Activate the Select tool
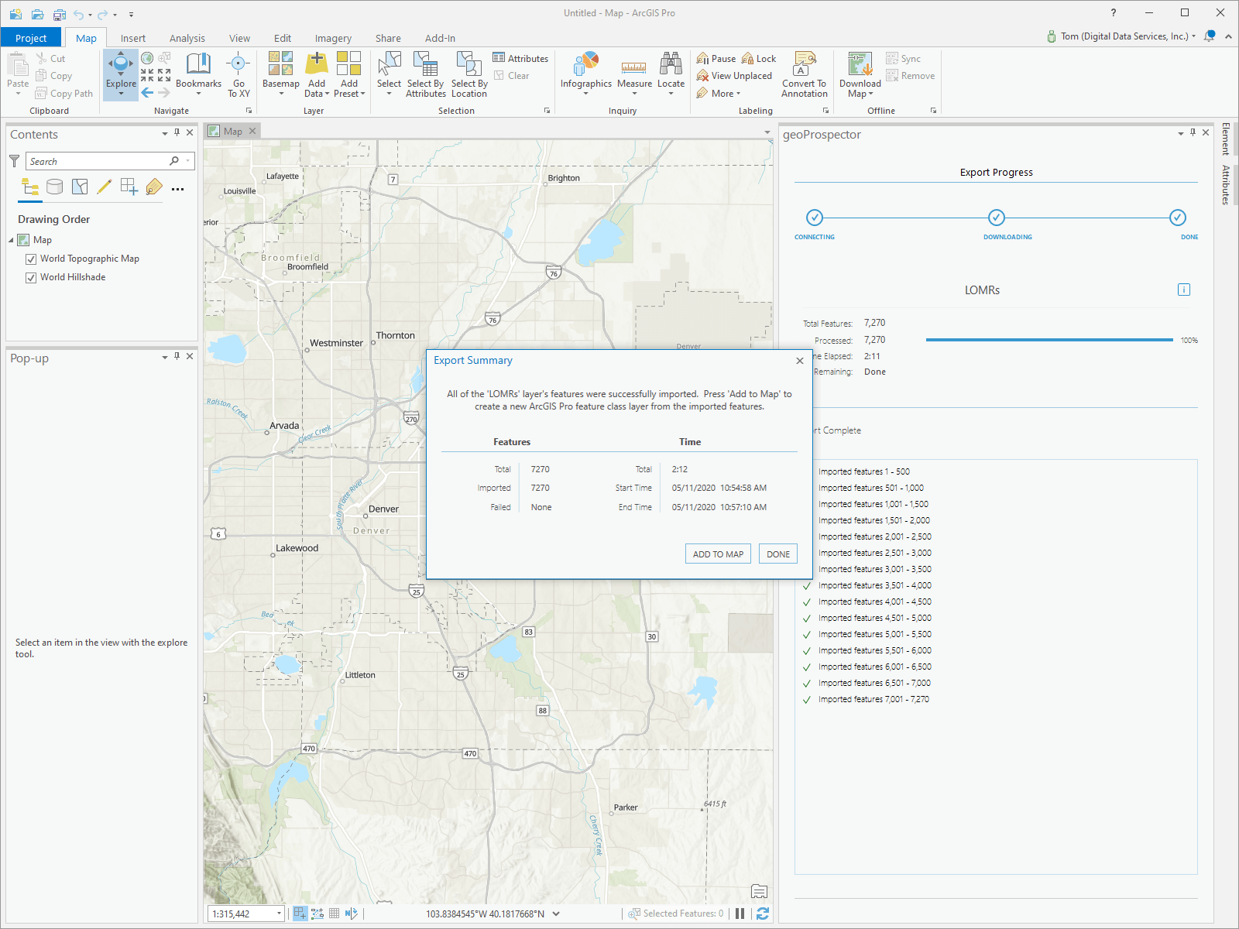Image resolution: width=1239 pixels, height=929 pixels. pyautogui.click(x=389, y=75)
